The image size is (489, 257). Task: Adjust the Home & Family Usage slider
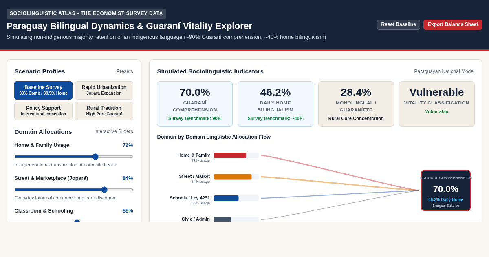coord(74,157)
